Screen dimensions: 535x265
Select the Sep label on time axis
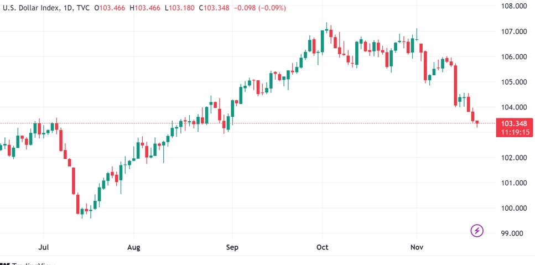pos(232,247)
